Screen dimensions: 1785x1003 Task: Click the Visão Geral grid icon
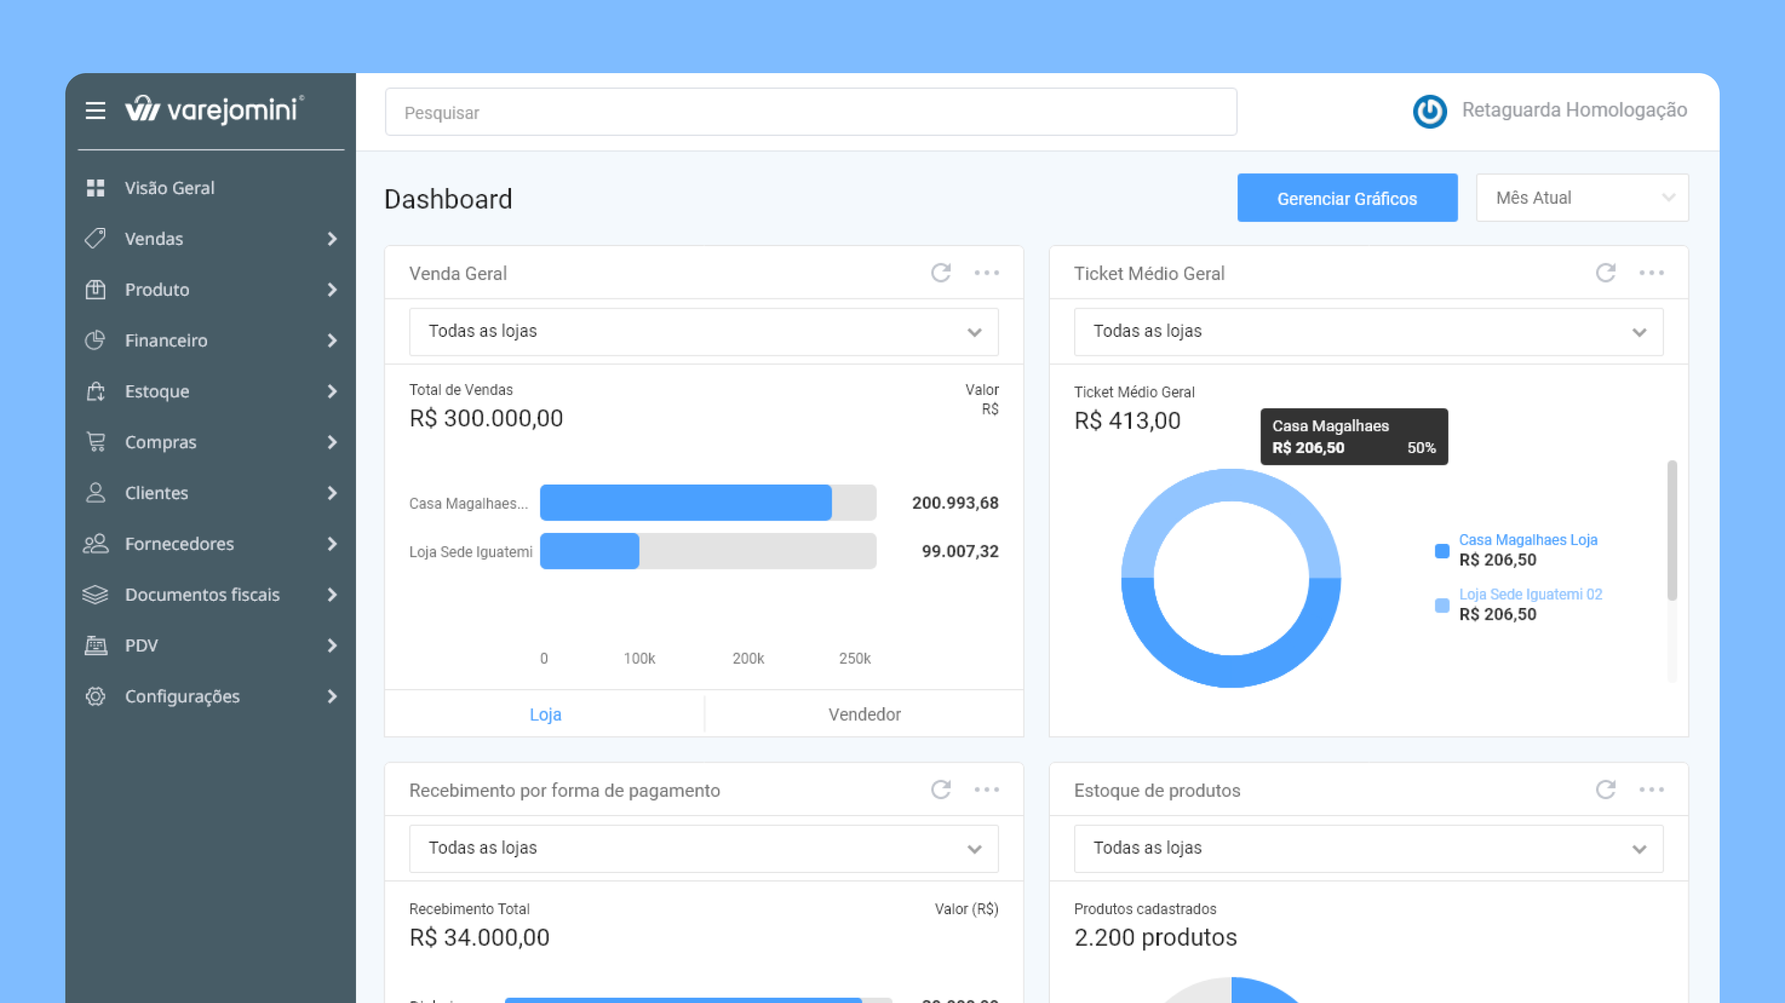95,187
